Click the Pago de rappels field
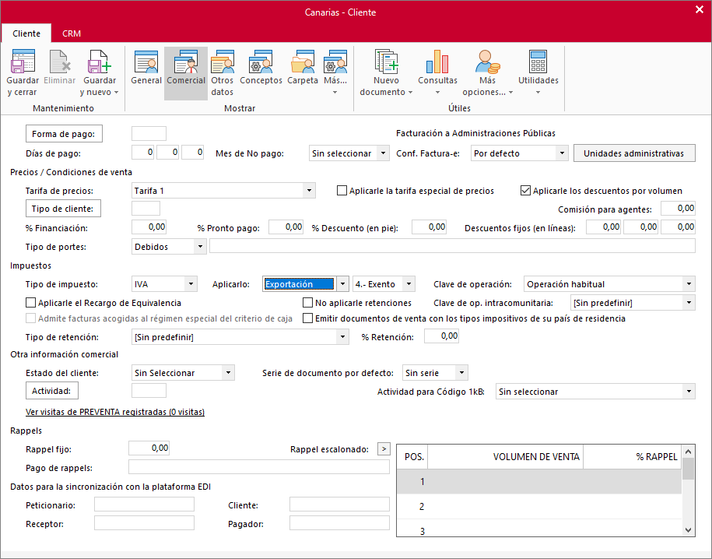The width and height of the screenshot is (712, 559). tap(259, 467)
